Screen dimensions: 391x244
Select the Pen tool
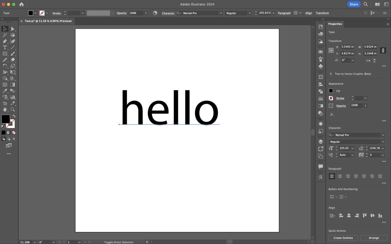click(5, 41)
